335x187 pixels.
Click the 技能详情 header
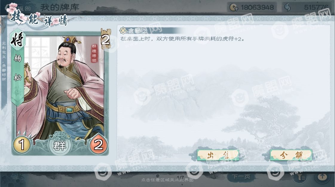39,20
